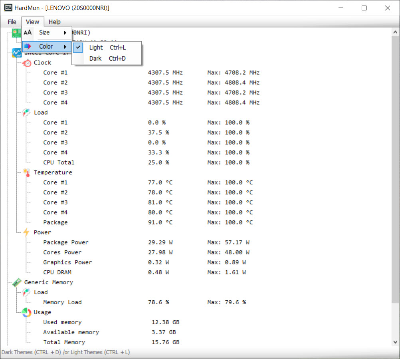Click the 77.0 °C temperature value
The height and width of the screenshot is (359, 400).
[160, 182]
